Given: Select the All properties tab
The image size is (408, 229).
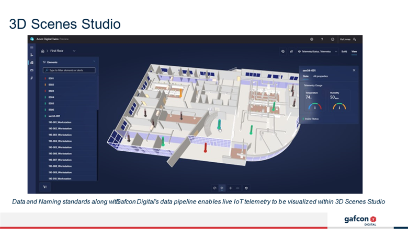Looking at the screenshot, I should (320, 76).
